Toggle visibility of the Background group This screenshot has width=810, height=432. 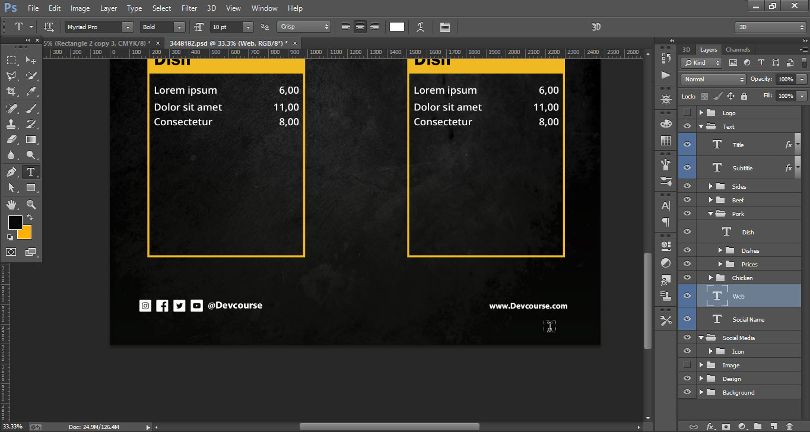coord(687,392)
